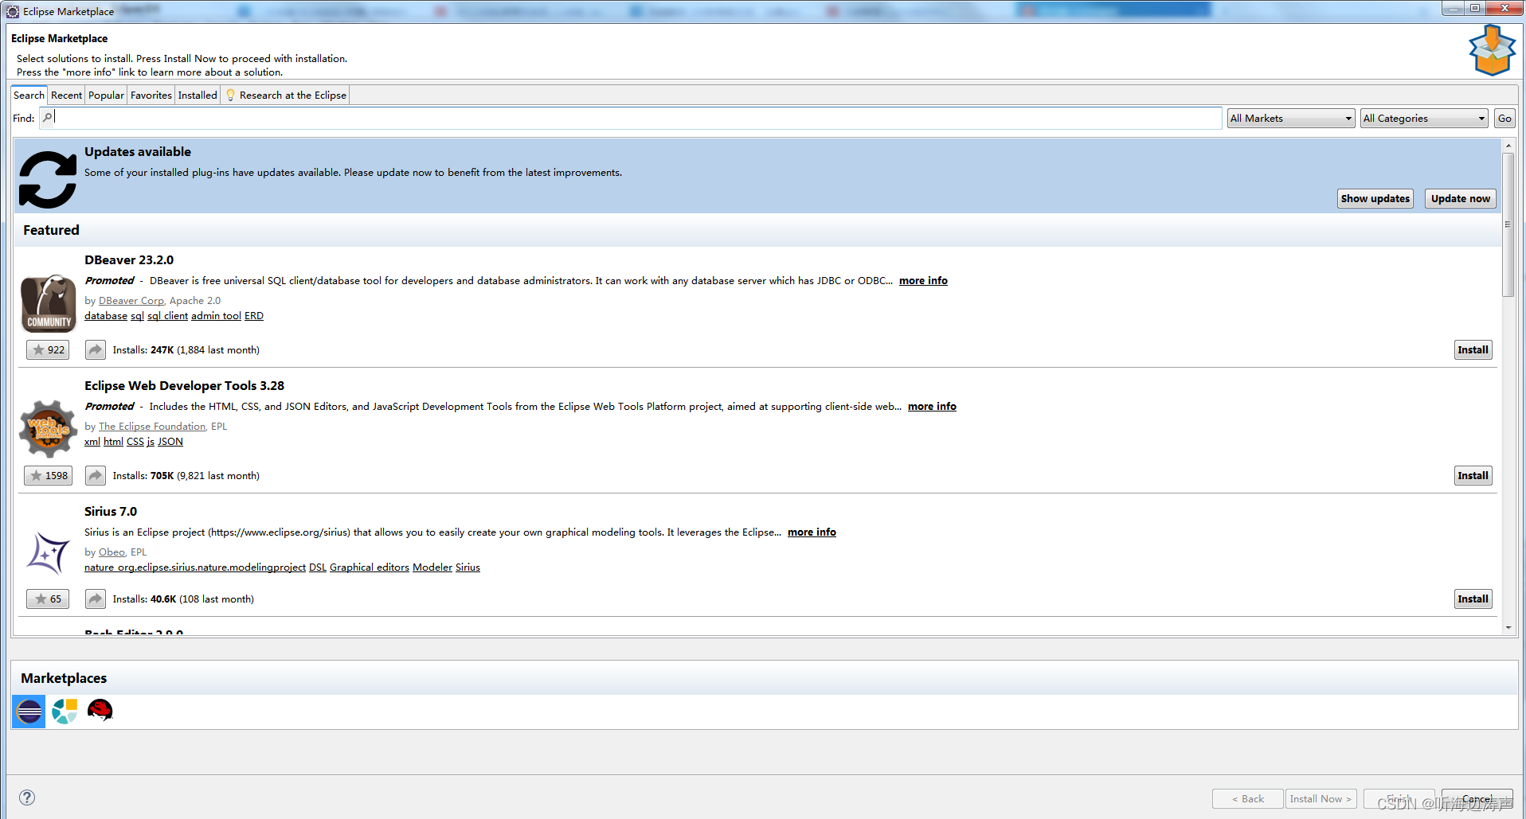Image resolution: width=1526 pixels, height=819 pixels.
Task: Click the Graphical editors tag
Action: (x=370, y=567)
